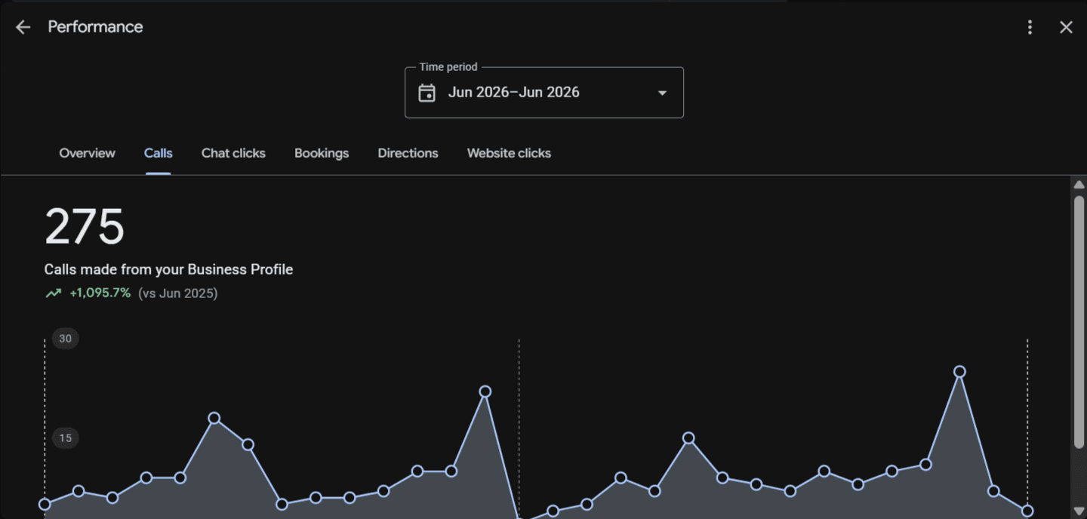Click the highest peak data point in the chart
Screen dimensions: 1087x519
[x=959, y=372]
